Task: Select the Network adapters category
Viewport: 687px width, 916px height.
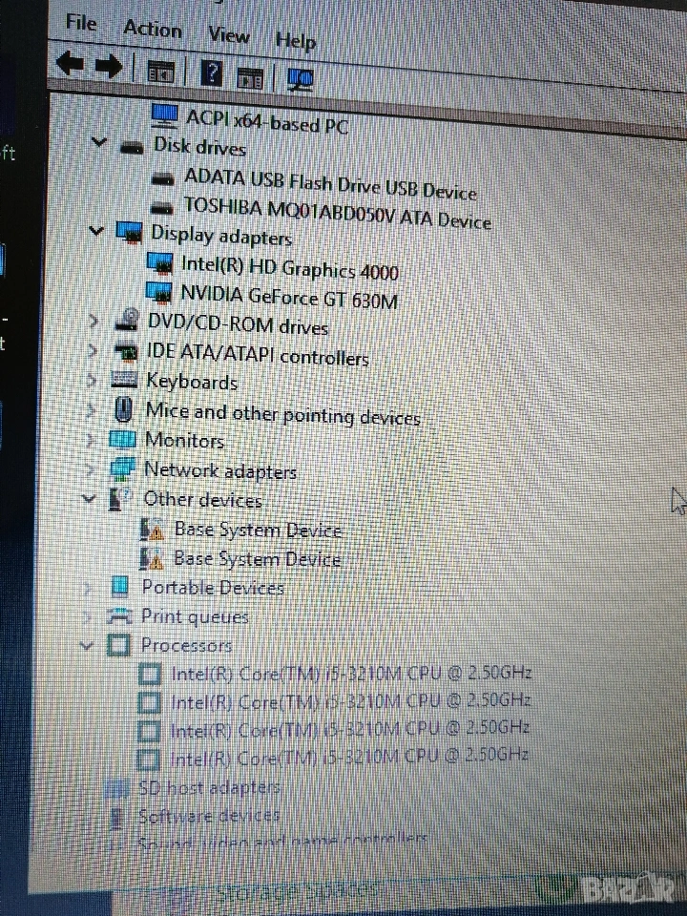Action: pos(219,470)
